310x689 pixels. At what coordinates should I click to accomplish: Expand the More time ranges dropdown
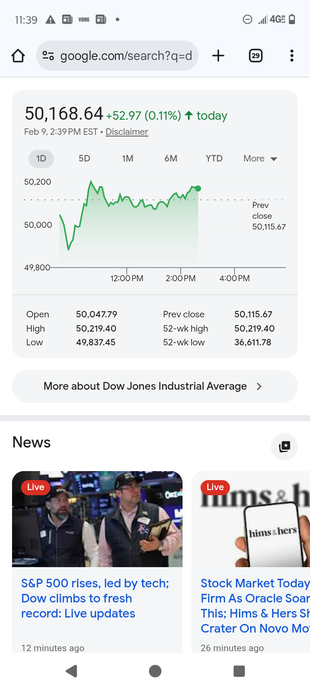(x=260, y=158)
